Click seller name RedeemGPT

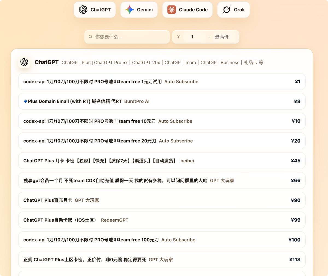click(115, 220)
